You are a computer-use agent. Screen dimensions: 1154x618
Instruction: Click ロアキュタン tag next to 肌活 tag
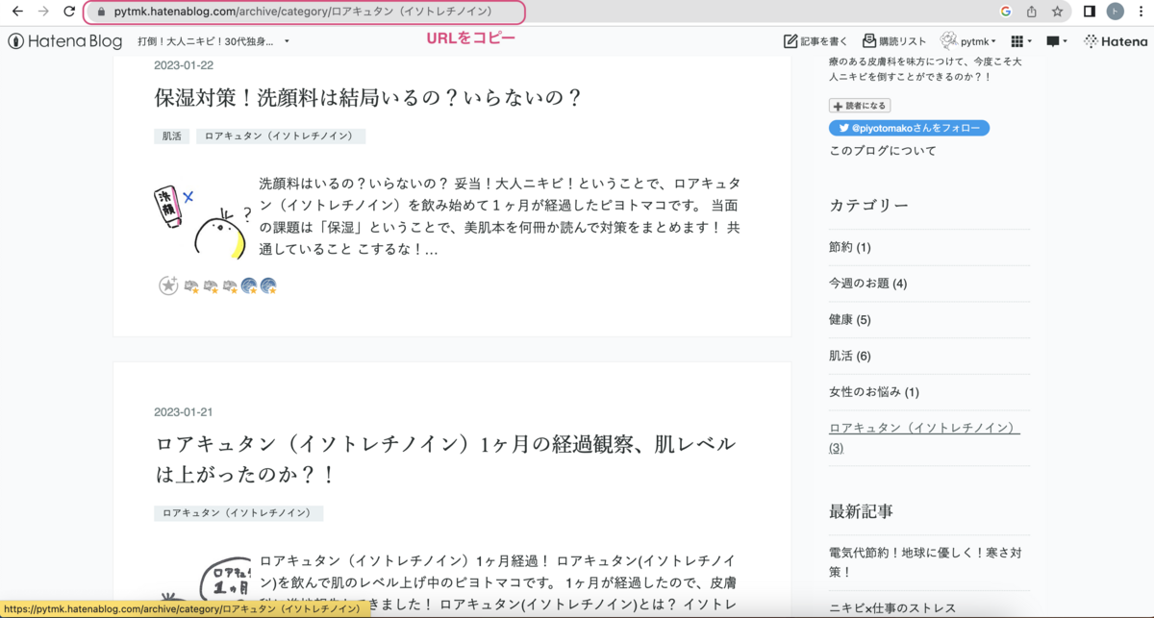click(281, 136)
